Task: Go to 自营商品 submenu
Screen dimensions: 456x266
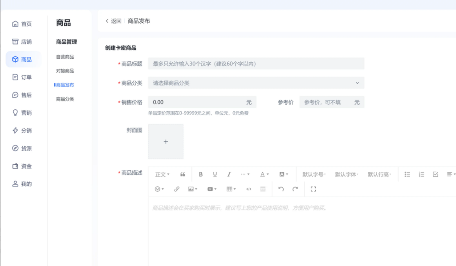Action: pyautogui.click(x=65, y=57)
